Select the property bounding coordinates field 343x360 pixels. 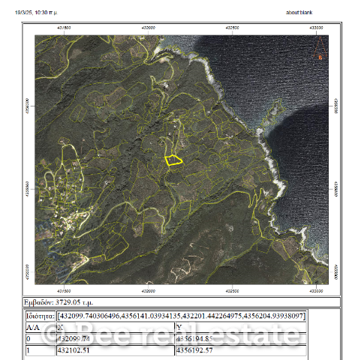coord(182,316)
